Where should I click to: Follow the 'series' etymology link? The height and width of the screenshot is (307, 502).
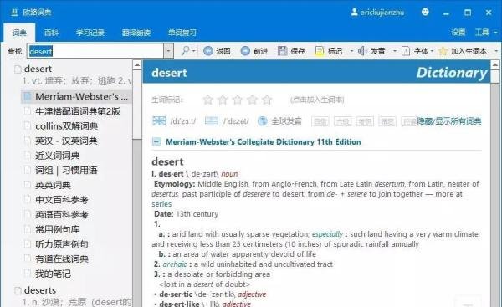pos(161,204)
